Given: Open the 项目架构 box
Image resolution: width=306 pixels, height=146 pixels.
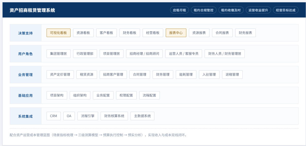Looking at the screenshot, I should 57,95.
